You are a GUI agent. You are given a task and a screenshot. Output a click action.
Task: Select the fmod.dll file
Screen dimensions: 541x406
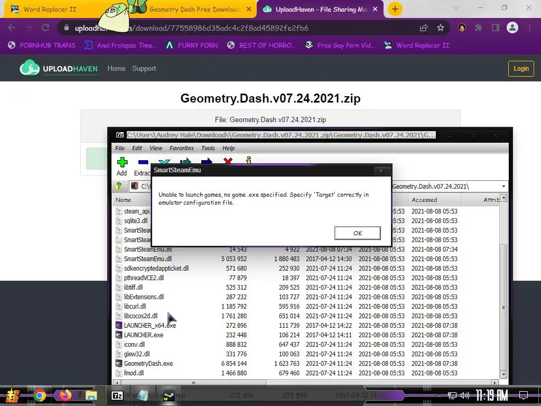point(134,373)
